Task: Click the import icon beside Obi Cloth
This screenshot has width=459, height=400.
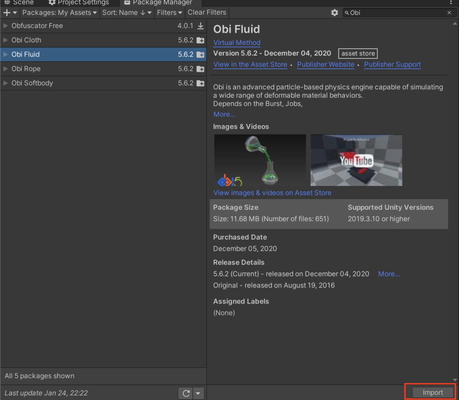Action: pyautogui.click(x=200, y=40)
